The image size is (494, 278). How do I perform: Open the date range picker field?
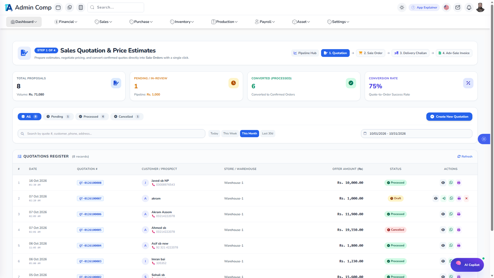(x=417, y=133)
